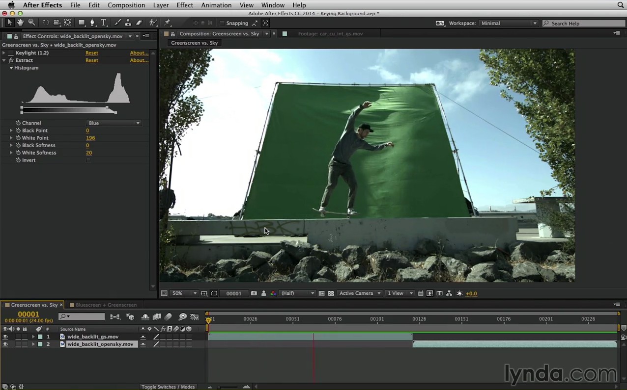Activate the Roto Brush tool
Image resolution: width=627 pixels, height=390 pixels.
(x=153, y=23)
